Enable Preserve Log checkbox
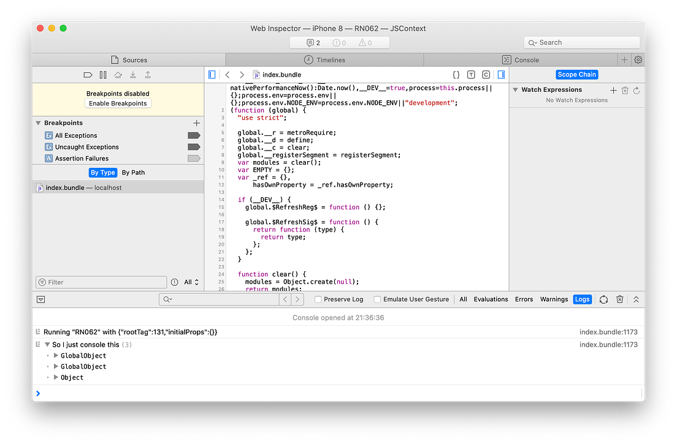The height and width of the screenshot is (444, 677). pos(318,299)
